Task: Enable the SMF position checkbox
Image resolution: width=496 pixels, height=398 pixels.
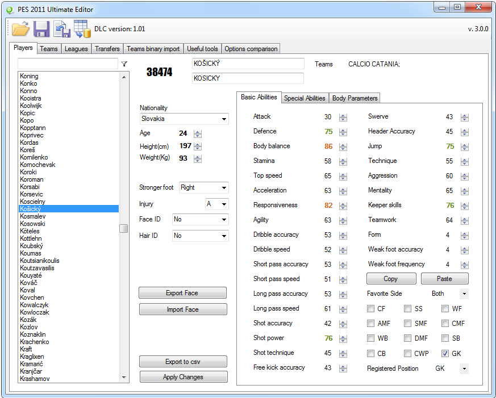Action: coord(407,323)
